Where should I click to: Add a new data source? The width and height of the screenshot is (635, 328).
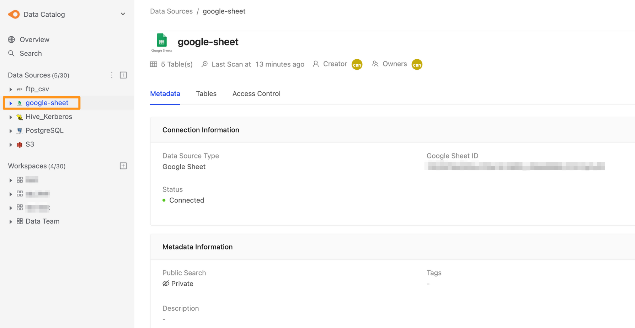(123, 75)
